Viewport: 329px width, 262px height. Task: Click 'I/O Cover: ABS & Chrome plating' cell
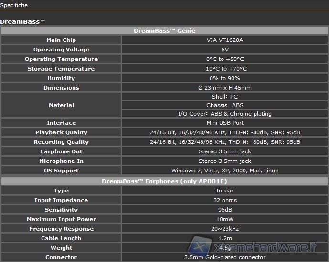(225, 114)
